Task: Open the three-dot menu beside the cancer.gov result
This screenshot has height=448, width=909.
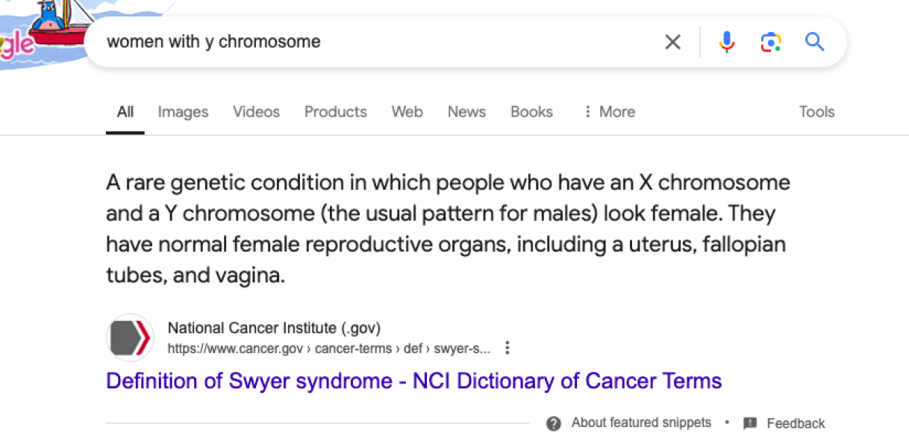Action: pos(507,347)
